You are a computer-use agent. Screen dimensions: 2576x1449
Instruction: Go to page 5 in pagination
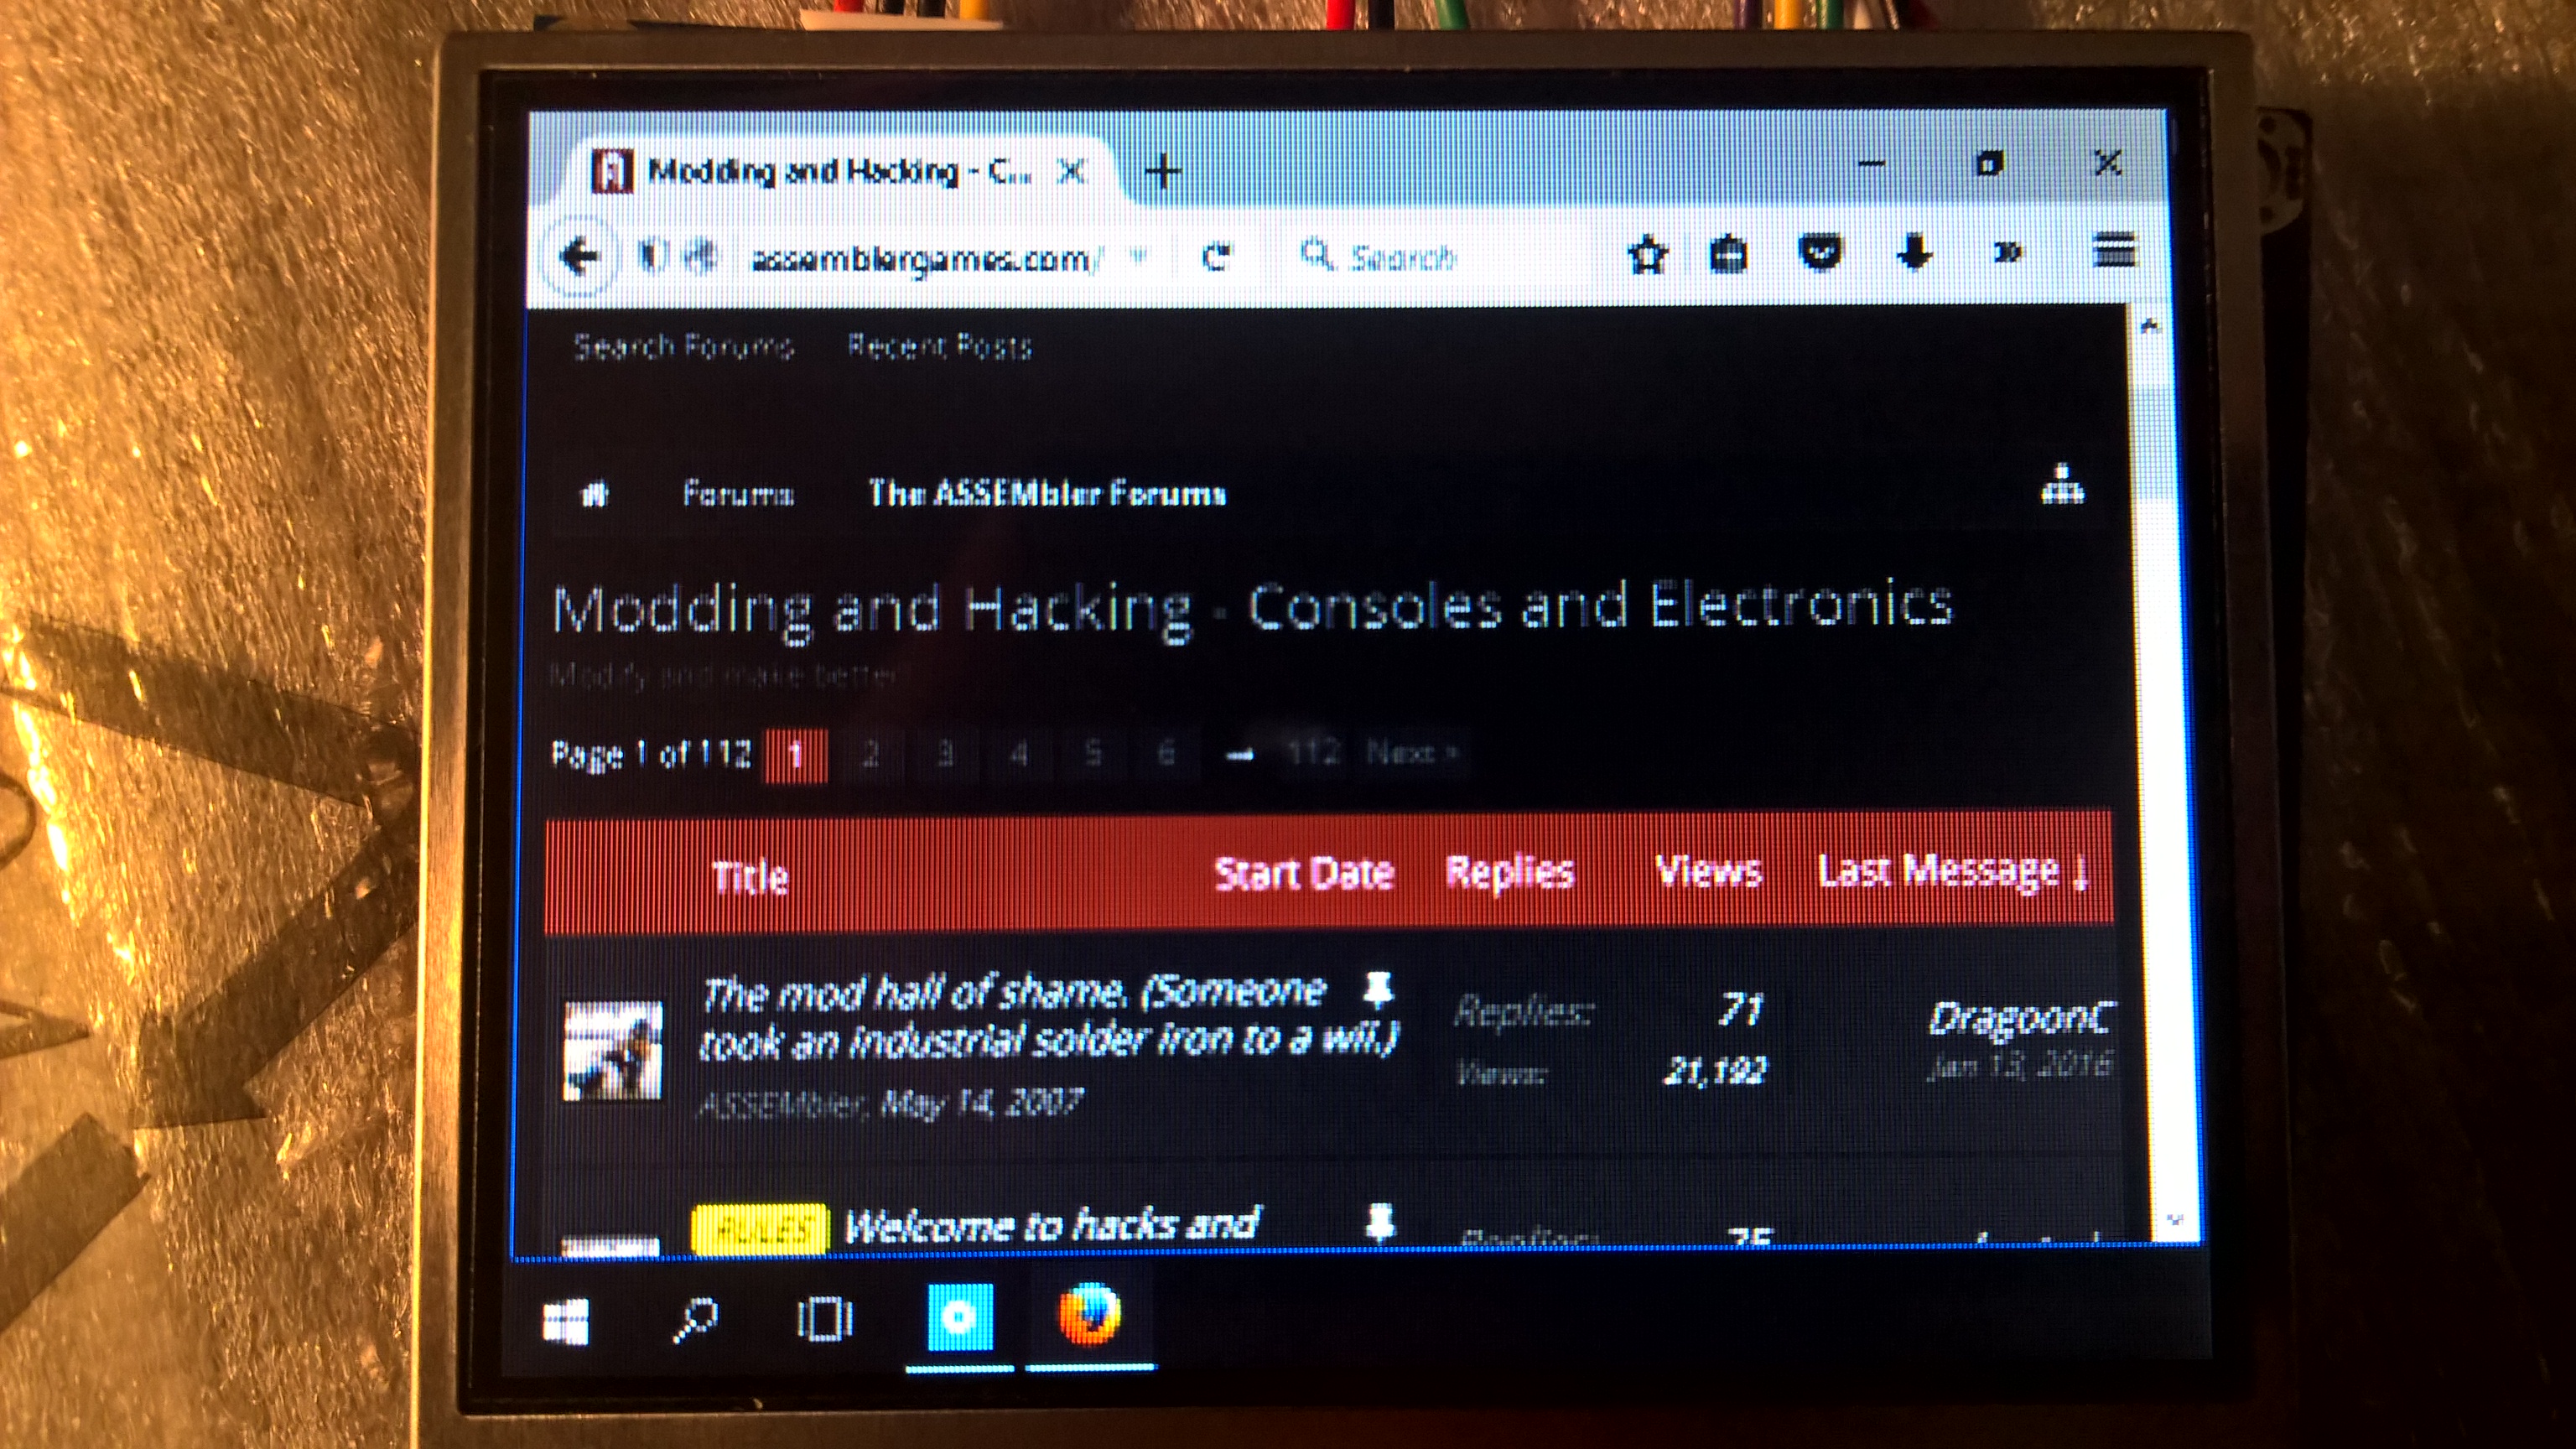[1093, 752]
